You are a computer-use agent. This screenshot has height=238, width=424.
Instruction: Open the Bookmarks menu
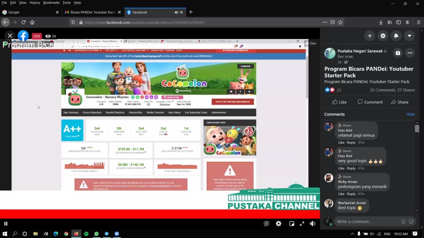(51, 3)
